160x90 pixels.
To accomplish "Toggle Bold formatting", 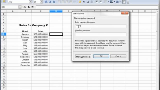I will point(46,2).
